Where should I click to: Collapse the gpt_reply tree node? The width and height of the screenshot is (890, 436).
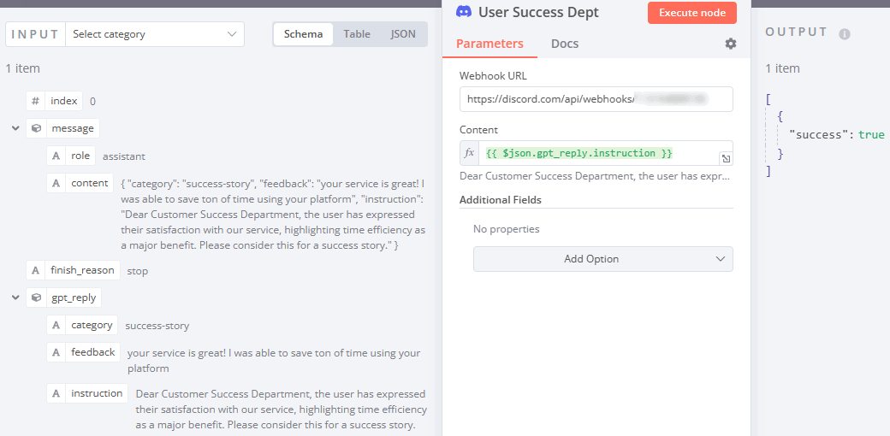(x=15, y=298)
